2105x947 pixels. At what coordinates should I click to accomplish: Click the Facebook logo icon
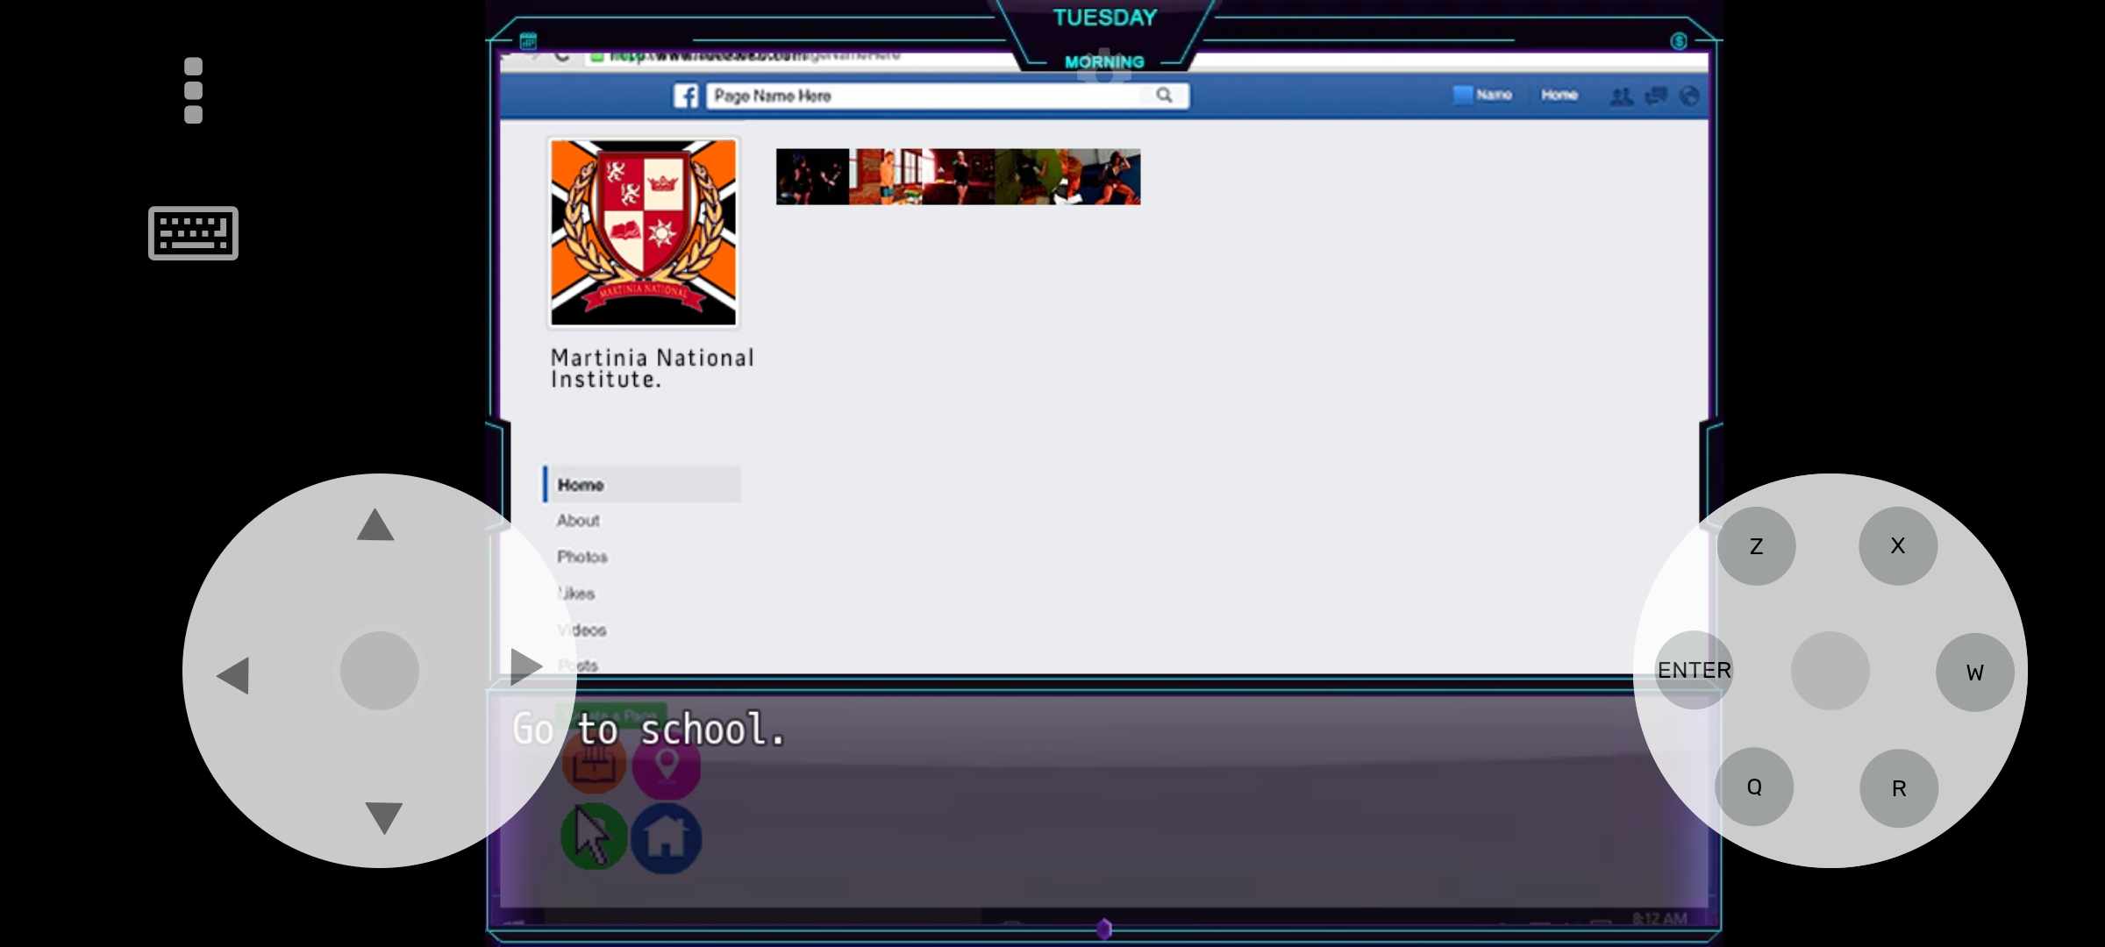(686, 96)
